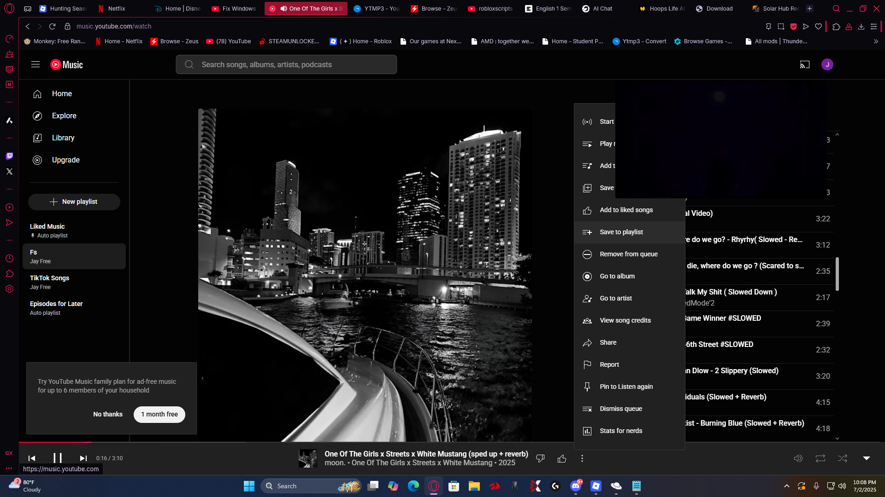Open the Microsoft Store taskbar icon

coord(454,486)
